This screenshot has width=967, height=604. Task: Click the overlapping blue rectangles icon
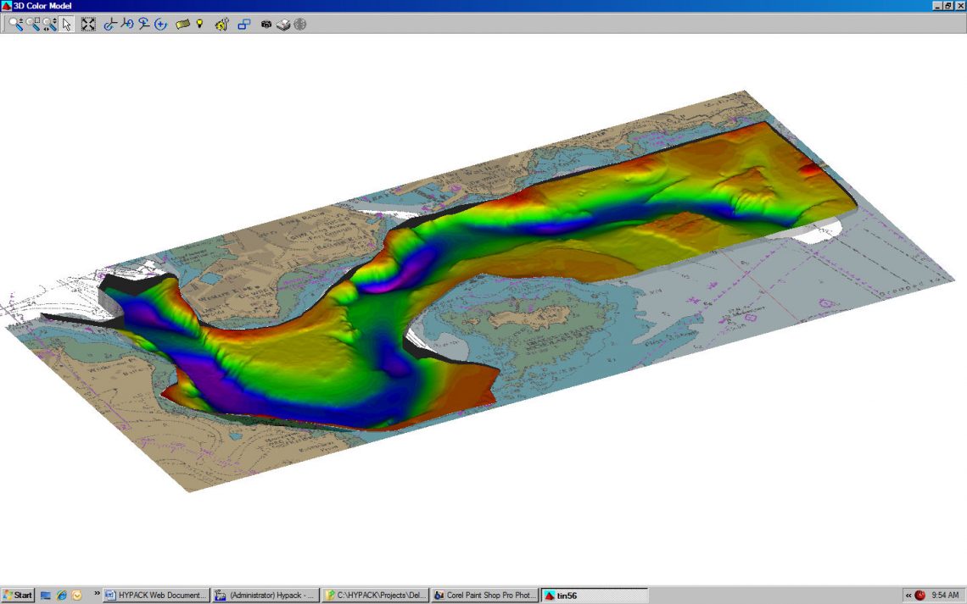pos(243,25)
